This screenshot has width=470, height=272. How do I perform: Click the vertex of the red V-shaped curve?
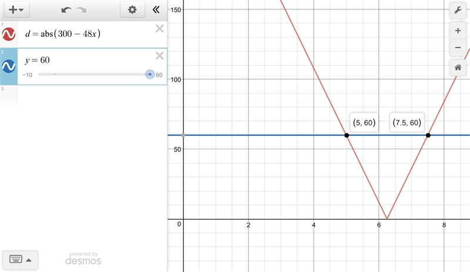[387, 219]
